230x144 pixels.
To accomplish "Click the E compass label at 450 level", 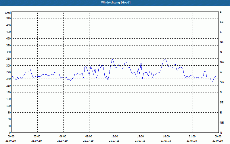I will (x=221, y=32).
